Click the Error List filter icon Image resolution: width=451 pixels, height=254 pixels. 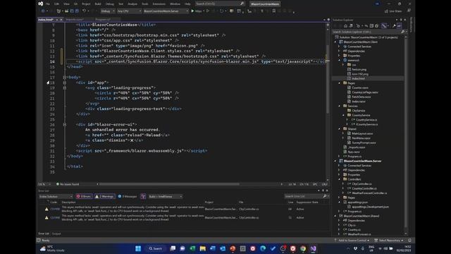coord(143,196)
